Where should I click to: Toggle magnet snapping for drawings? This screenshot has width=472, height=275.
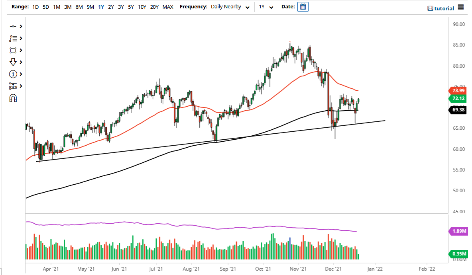(x=13, y=98)
